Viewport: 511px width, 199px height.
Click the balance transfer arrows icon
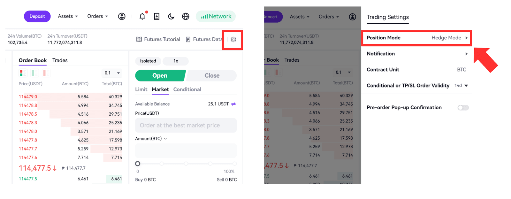click(233, 104)
